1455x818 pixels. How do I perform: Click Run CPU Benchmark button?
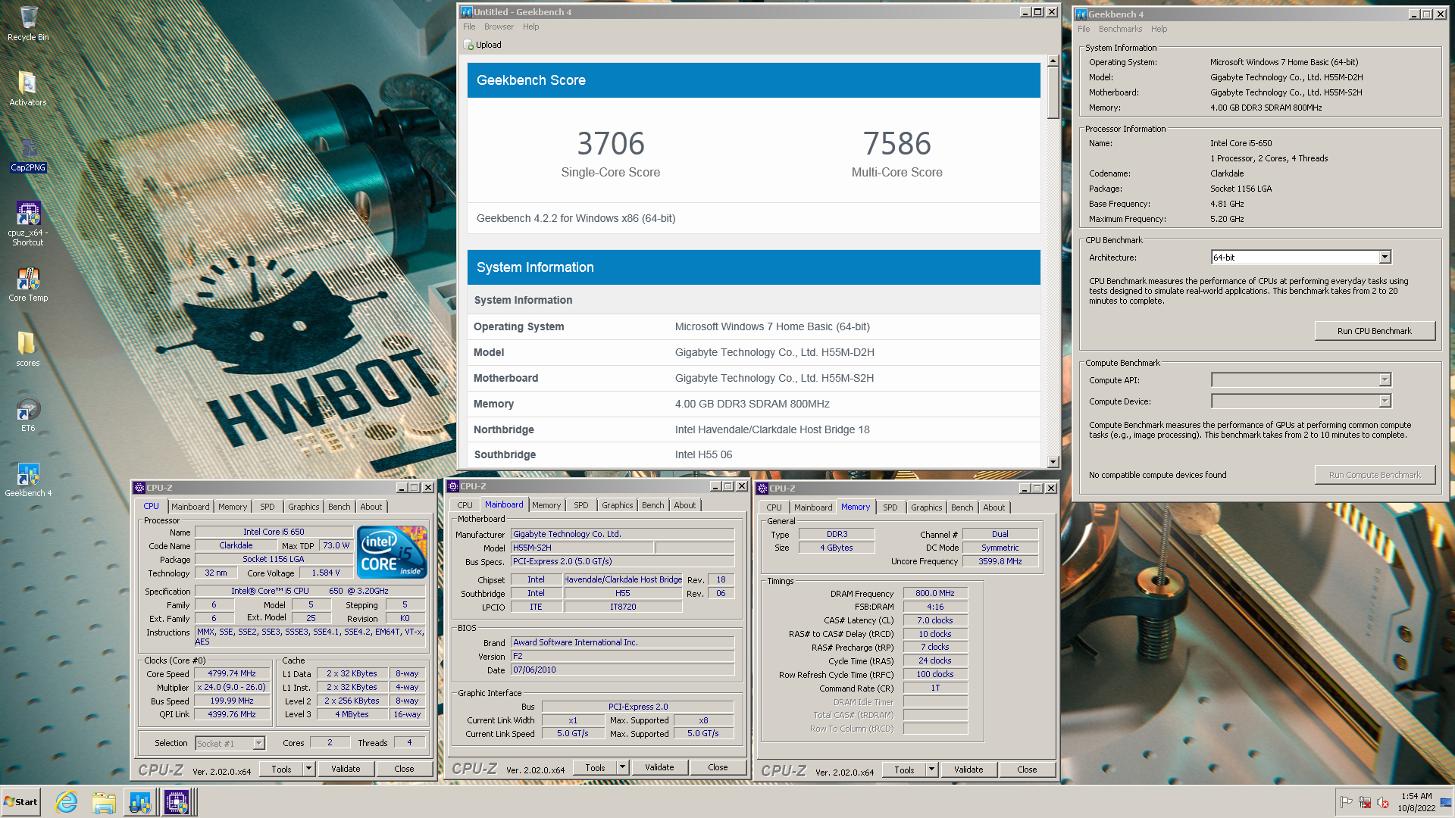[1374, 331]
